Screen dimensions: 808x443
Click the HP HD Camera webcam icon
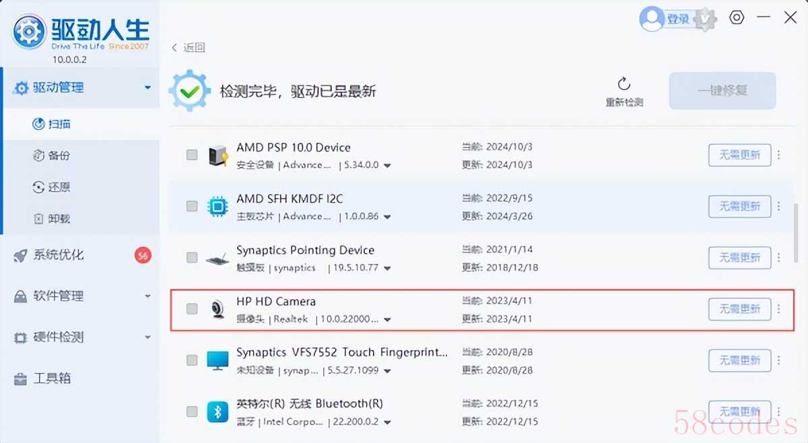(217, 309)
